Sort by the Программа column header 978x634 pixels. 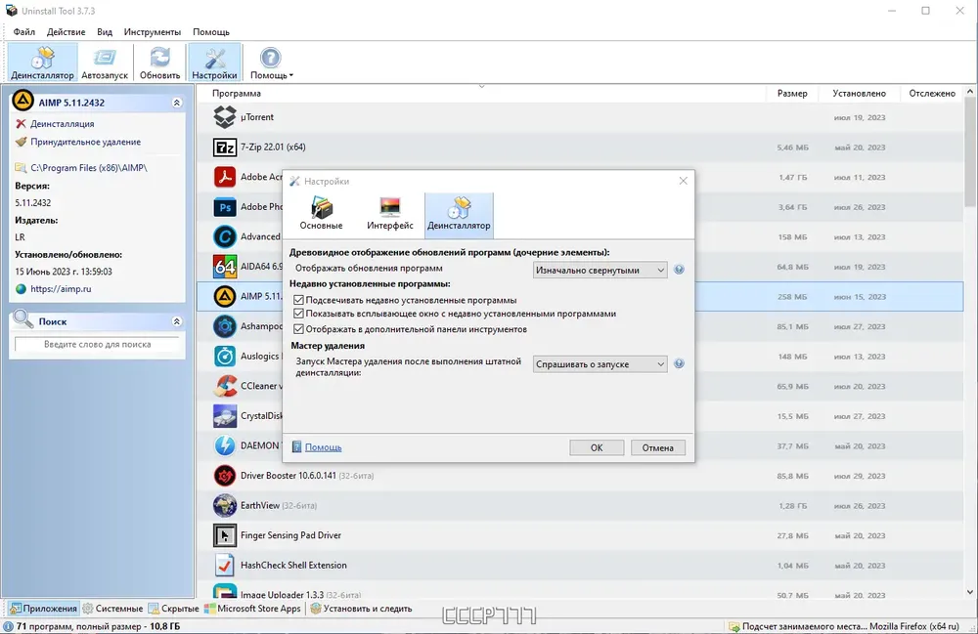pos(481,94)
